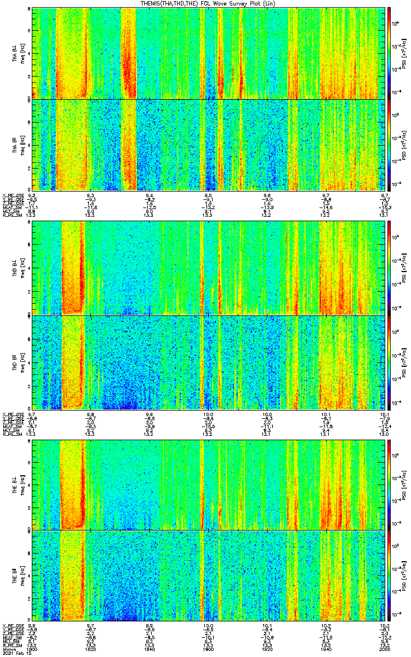Viewport: 411px width, 657px height.
Task: Select the THE B-parallel spectrogram panel
Action: pyautogui.click(x=208, y=576)
